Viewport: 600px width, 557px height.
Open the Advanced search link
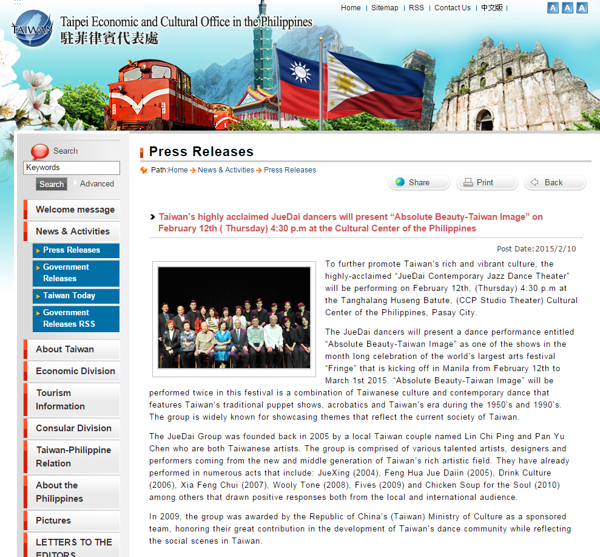(x=97, y=184)
